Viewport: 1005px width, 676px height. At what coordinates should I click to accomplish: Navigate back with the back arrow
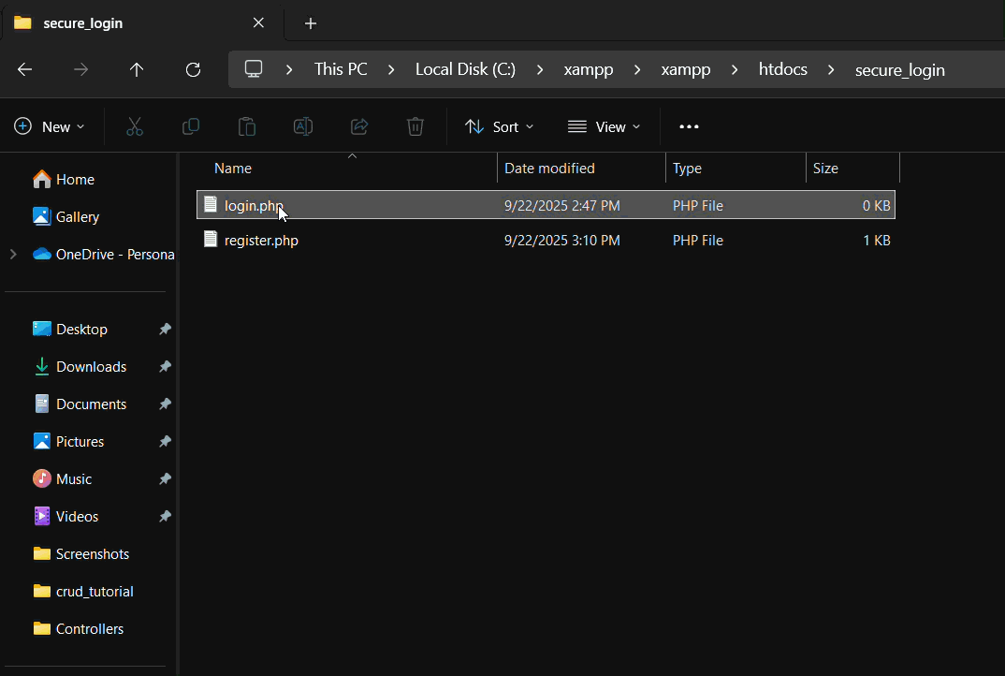(25, 69)
